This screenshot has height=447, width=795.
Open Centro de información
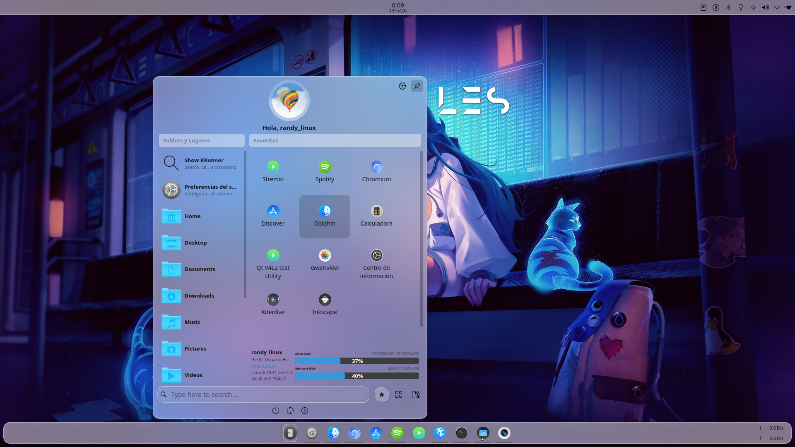tap(376, 264)
